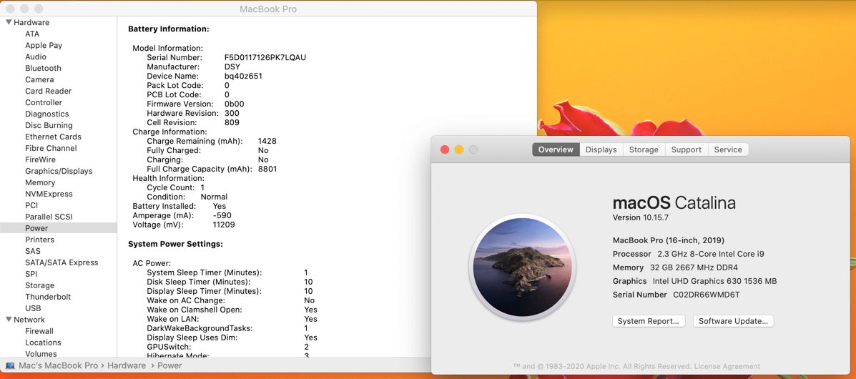Screen dimensions: 856x379
Task: Close the About This Mac window
Action: 444,149
